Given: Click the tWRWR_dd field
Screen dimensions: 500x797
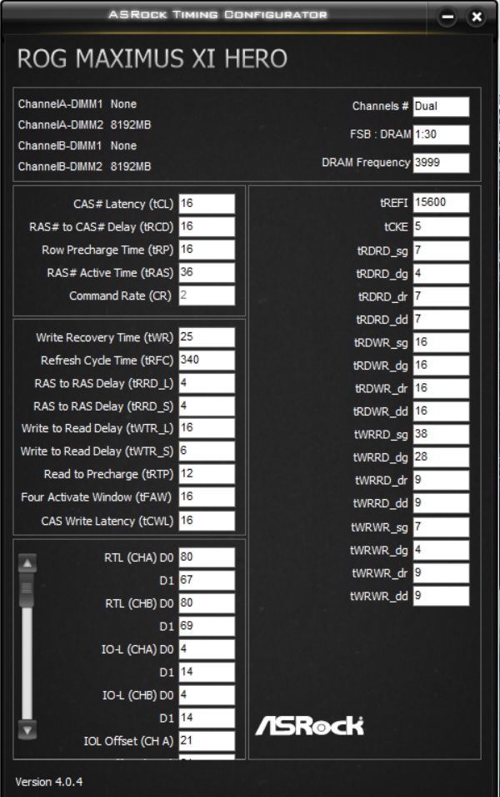Looking at the screenshot, I should [441, 596].
